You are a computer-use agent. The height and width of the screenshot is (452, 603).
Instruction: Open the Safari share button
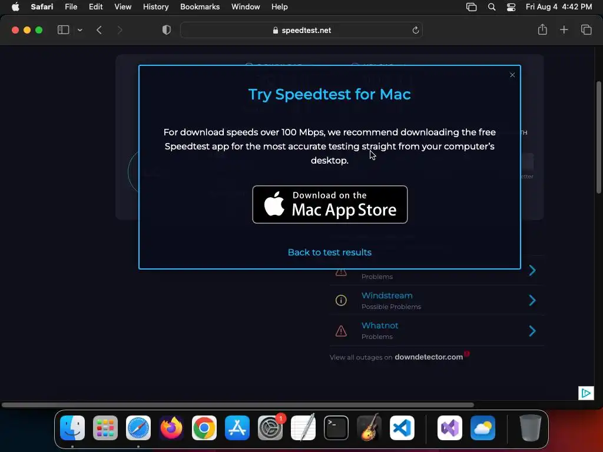tap(542, 29)
